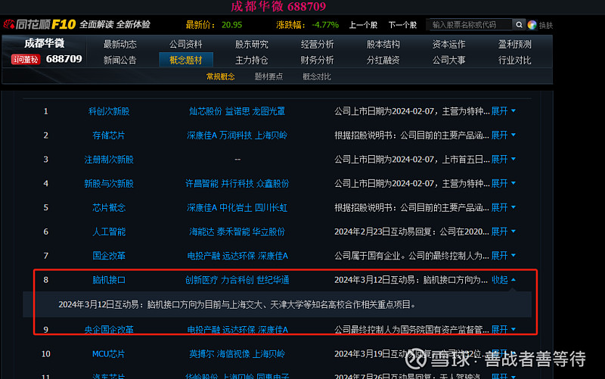The height and width of the screenshot is (379, 605).
Task: Expand the 存储芯片 row details
Action: [503, 135]
